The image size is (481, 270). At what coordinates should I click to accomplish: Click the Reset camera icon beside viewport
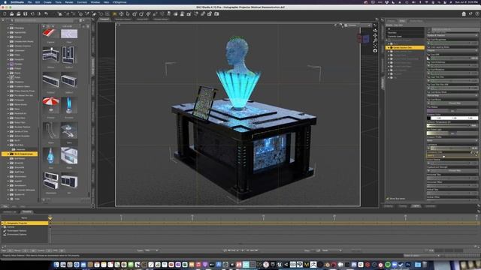pyautogui.click(x=375, y=50)
